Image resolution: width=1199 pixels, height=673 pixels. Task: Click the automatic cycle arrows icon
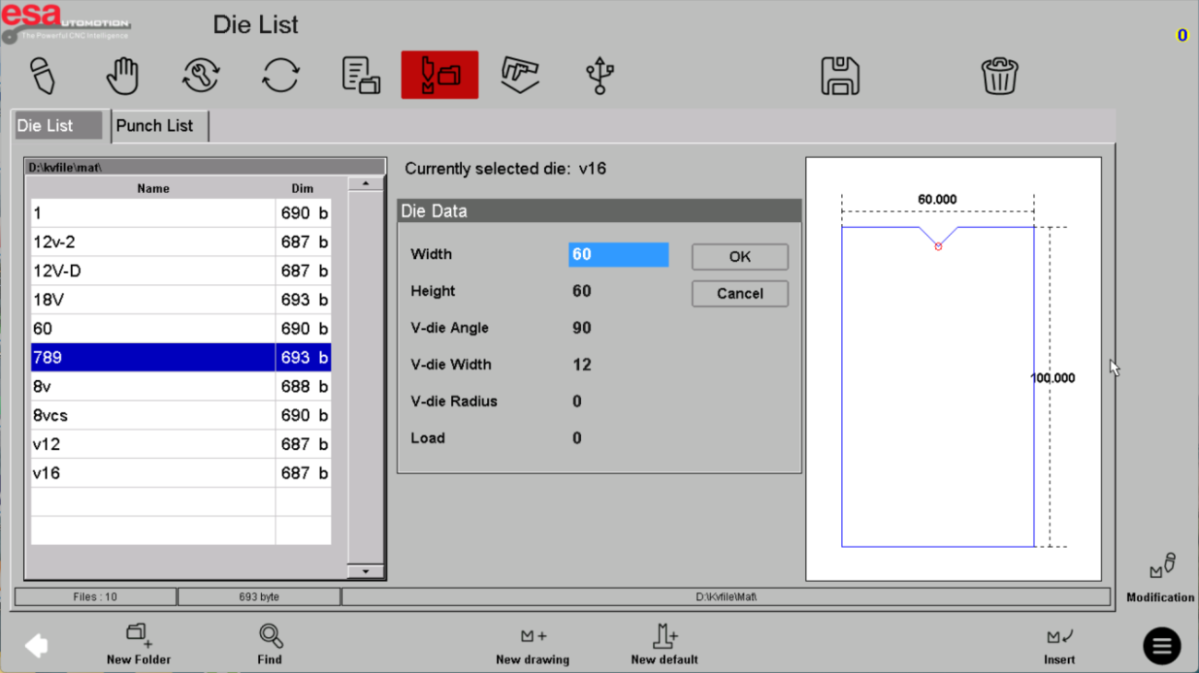[280, 76]
